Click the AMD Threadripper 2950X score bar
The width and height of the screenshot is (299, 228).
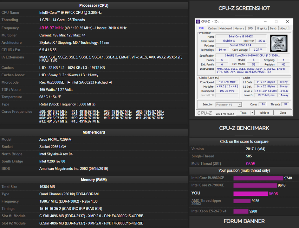coord(242,201)
